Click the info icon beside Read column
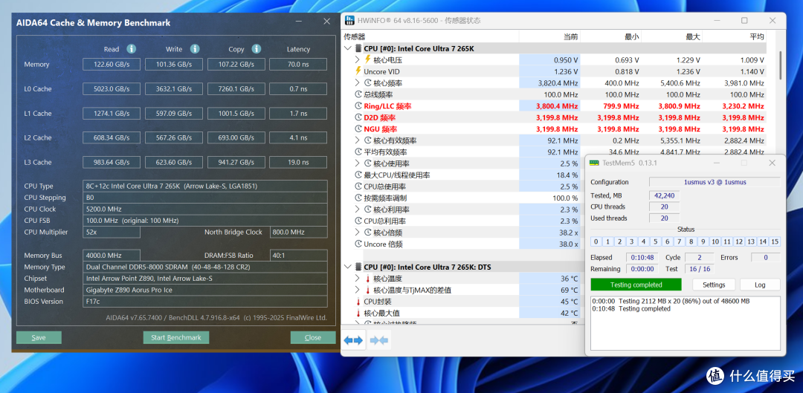 pos(132,48)
